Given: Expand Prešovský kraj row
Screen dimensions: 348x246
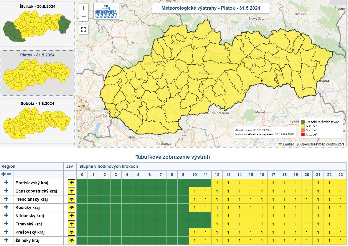Looking at the screenshot, I should click(x=6, y=232).
